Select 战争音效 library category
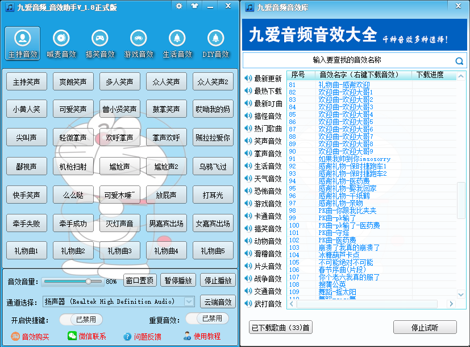This screenshot has width=470, height=347. pyautogui.click(x=263, y=279)
